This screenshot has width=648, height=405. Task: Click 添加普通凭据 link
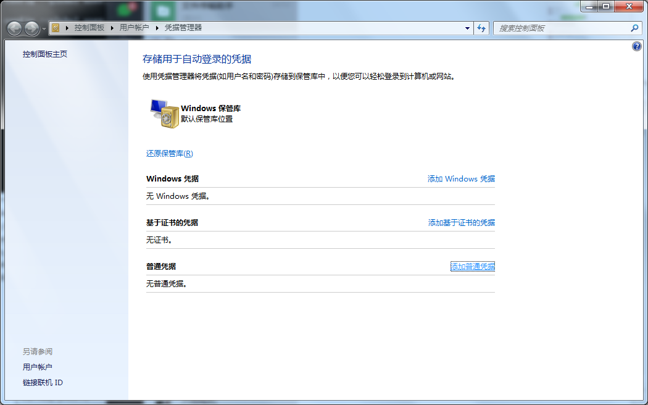tap(473, 267)
